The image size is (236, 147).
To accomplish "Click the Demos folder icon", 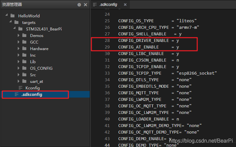I will point(24,35).
